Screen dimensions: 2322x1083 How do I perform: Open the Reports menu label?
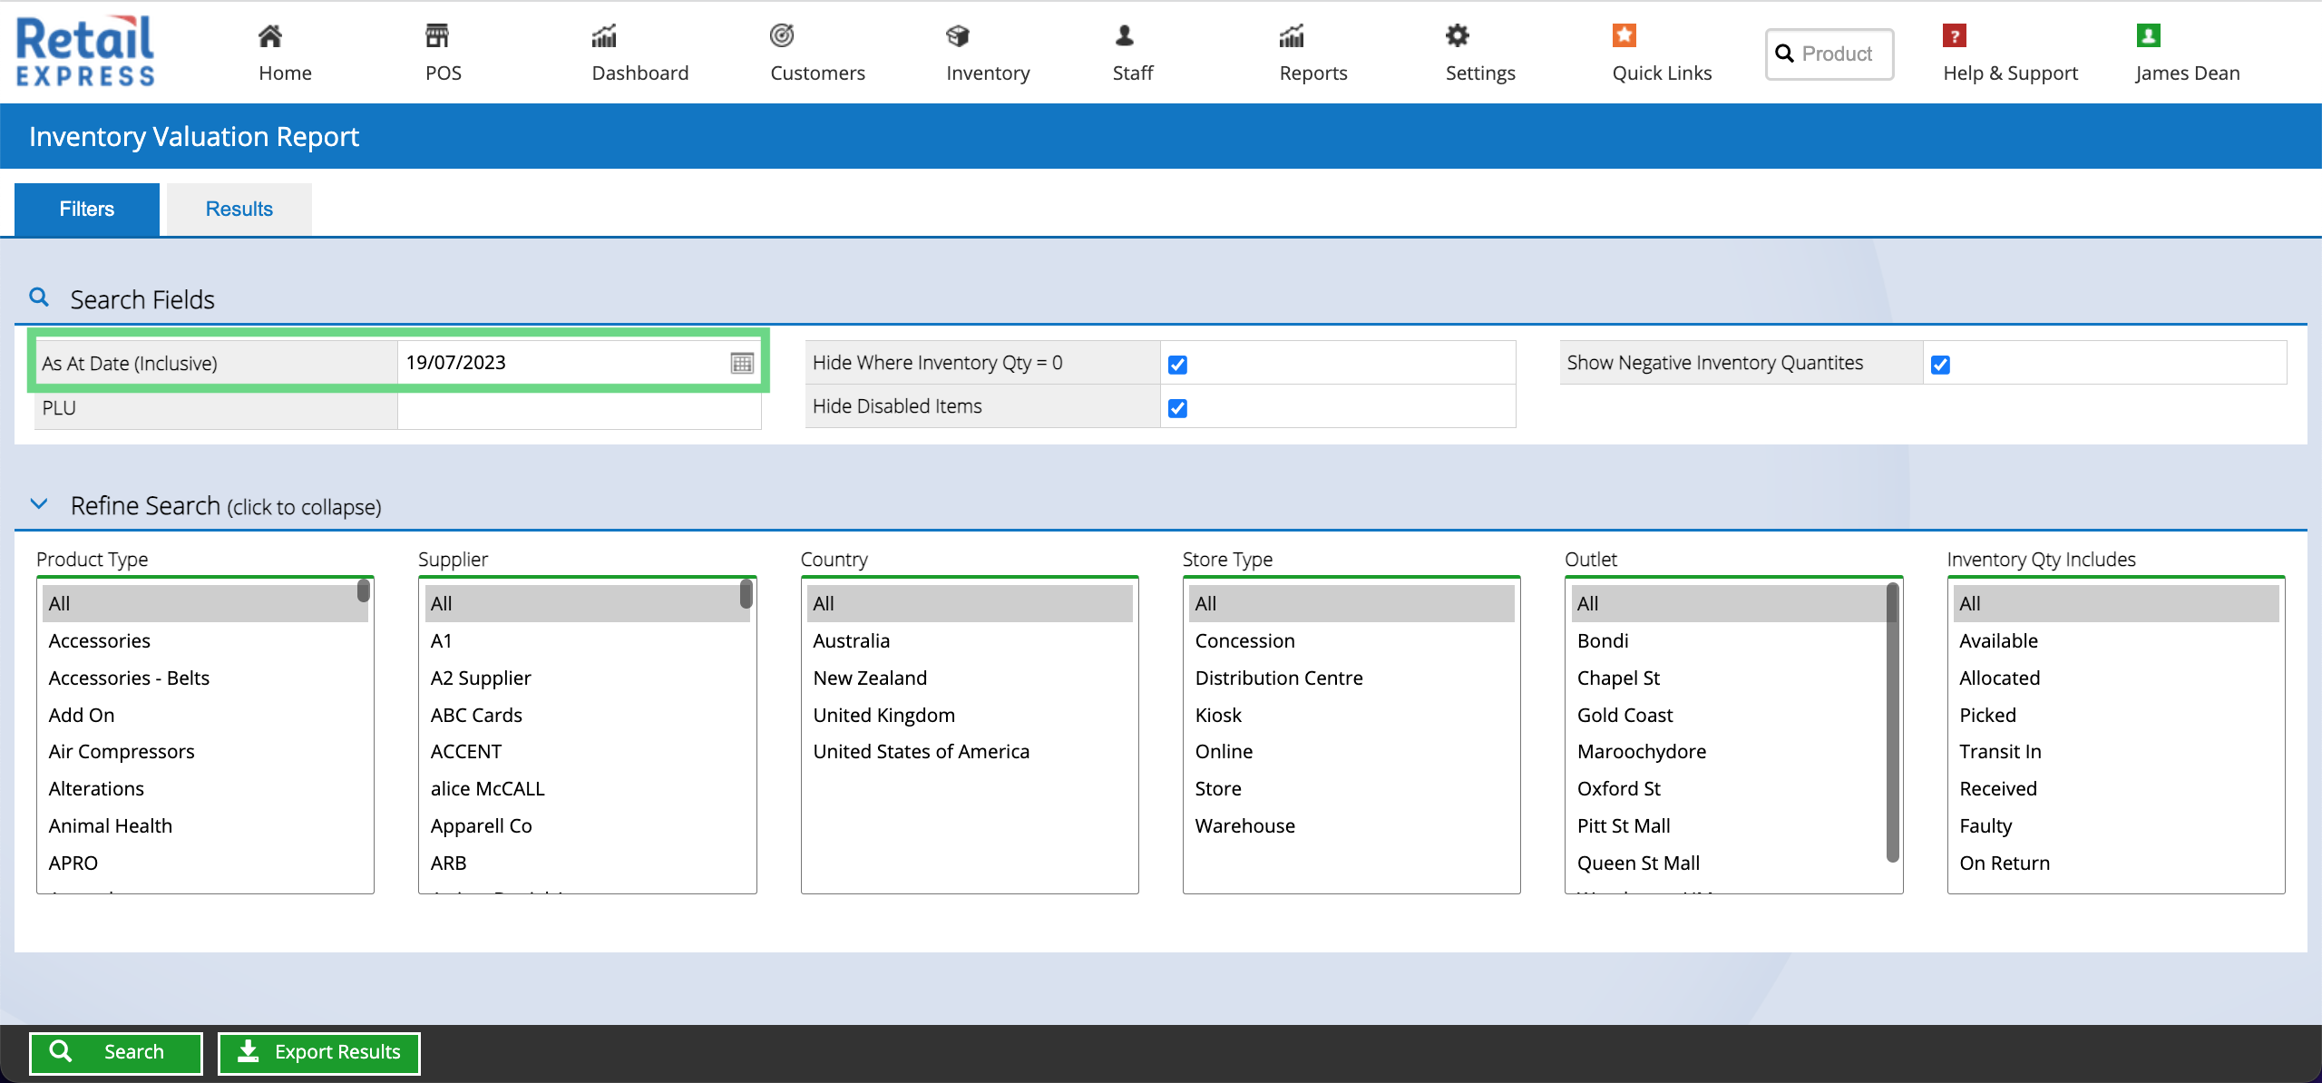[1313, 73]
